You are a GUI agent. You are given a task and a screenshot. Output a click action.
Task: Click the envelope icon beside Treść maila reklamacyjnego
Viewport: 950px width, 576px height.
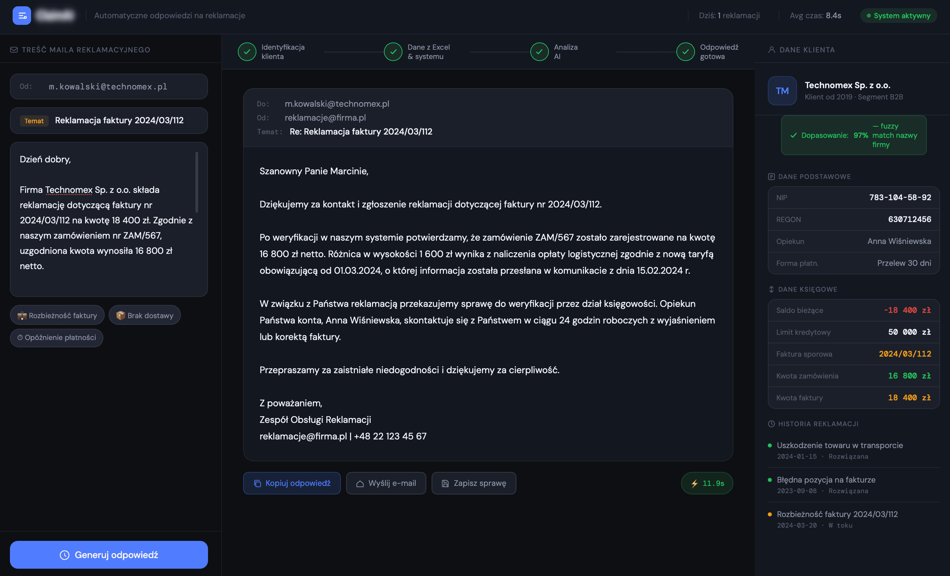tap(14, 50)
